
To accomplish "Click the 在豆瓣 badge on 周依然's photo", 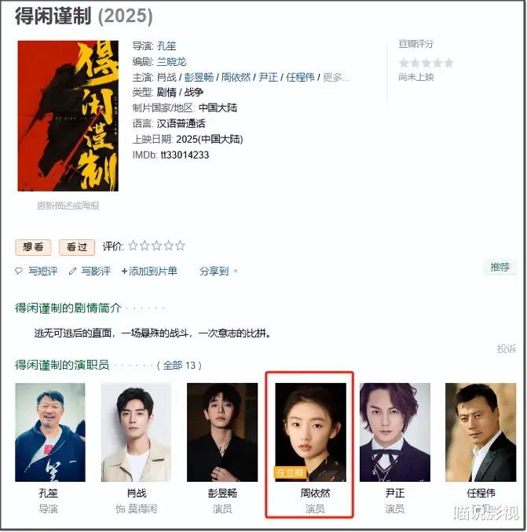I will [x=290, y=472].
